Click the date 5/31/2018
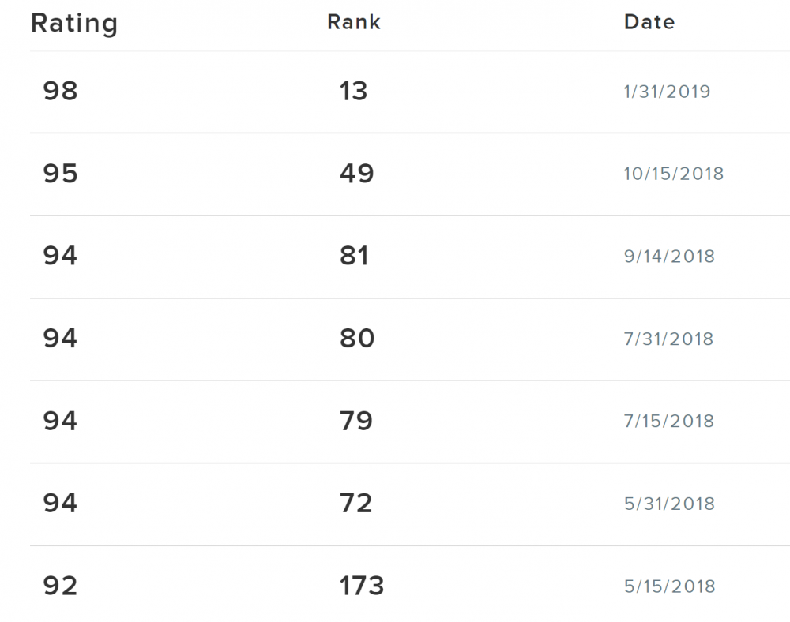790x622 pixels. (669, 504)
